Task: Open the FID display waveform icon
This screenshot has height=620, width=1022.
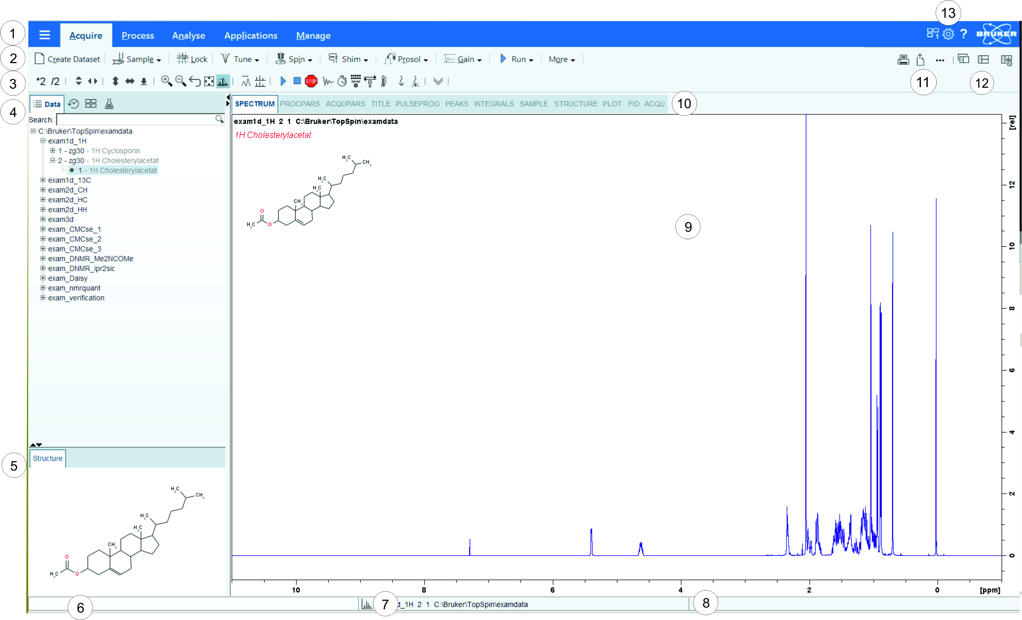Action: [x=328, y=81]
